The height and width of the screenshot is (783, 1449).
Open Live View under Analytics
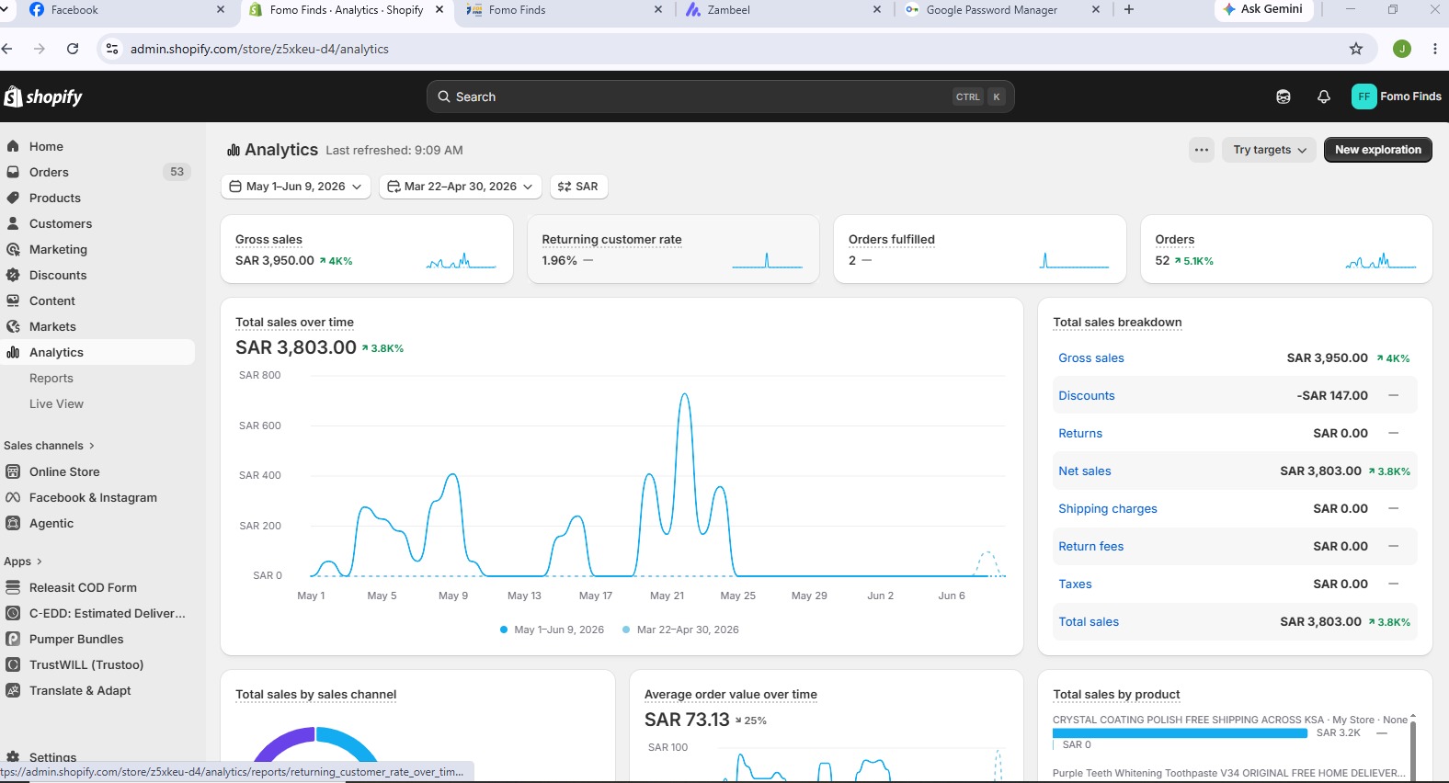[x=56, y=403]
